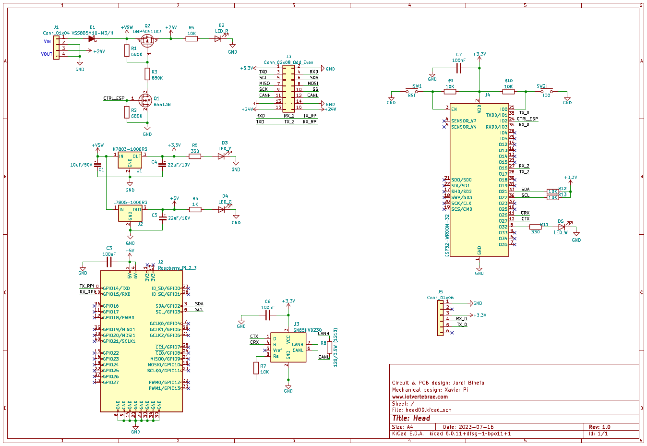This screenshot has width=647, height=446.
Task: Select the U4 ESP32 module body
Action: coord(479,180)
